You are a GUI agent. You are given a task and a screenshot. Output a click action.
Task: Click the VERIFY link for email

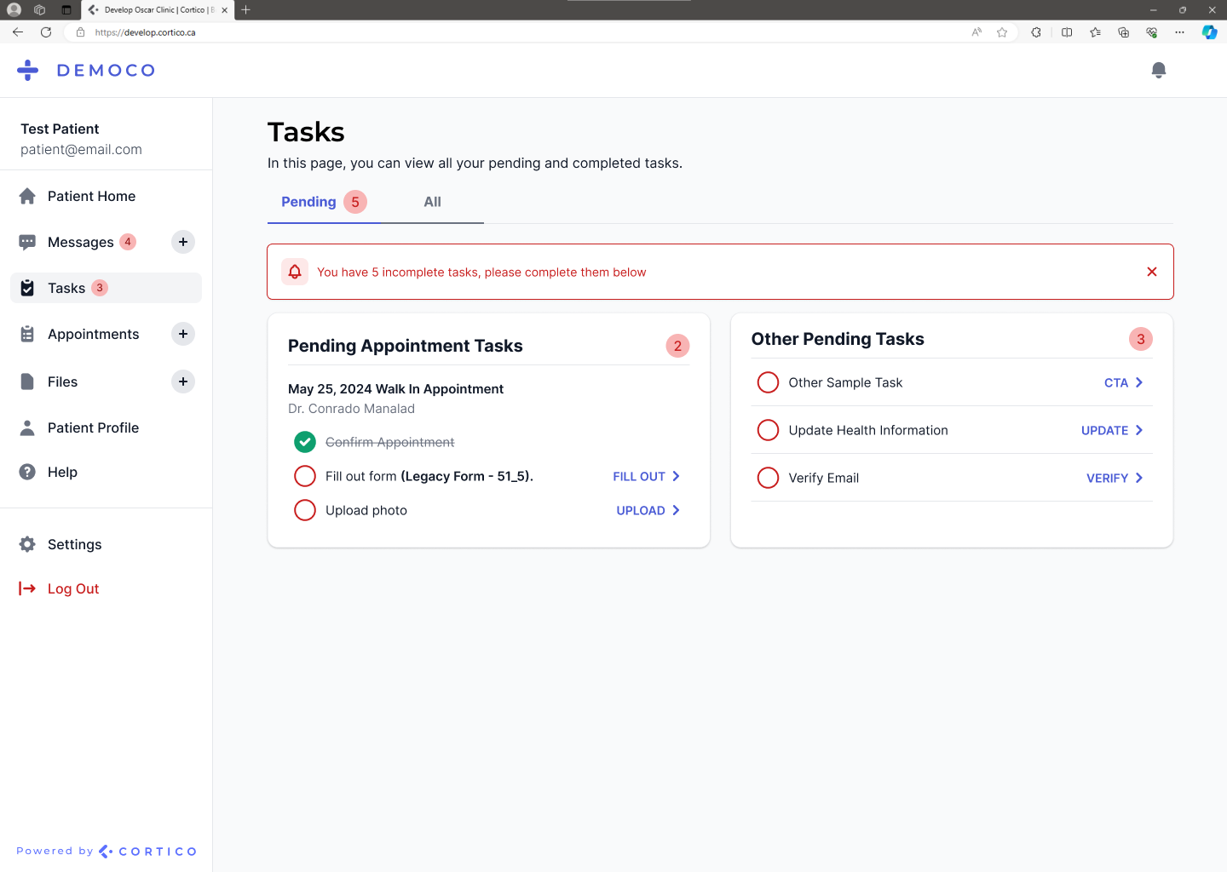point(1107,478)
